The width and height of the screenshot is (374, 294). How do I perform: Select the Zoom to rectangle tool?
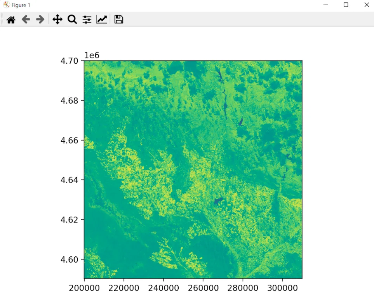(72, 19)
